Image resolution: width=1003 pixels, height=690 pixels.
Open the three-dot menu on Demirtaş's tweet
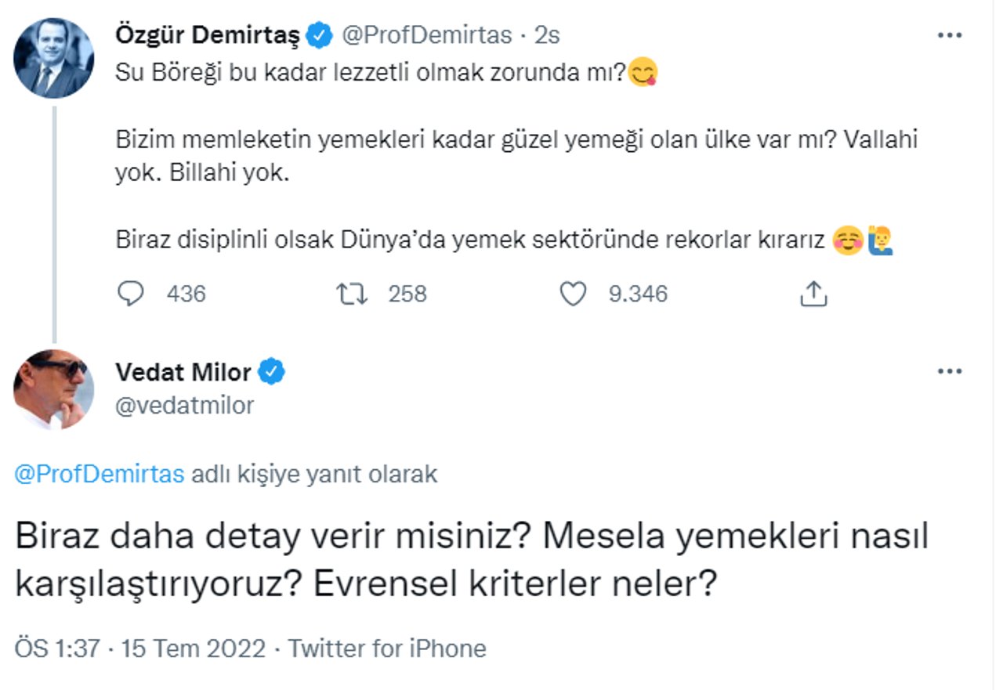950,35
